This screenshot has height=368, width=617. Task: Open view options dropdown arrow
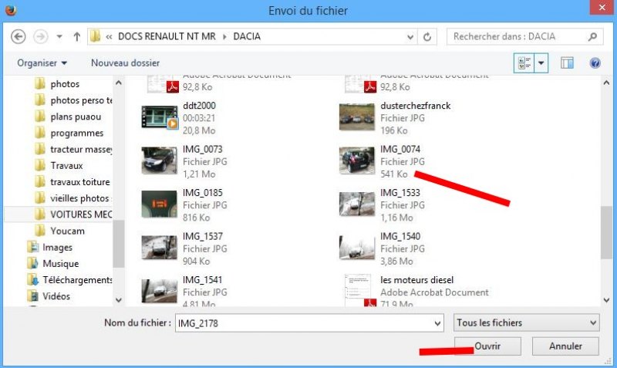coord(541,63)
